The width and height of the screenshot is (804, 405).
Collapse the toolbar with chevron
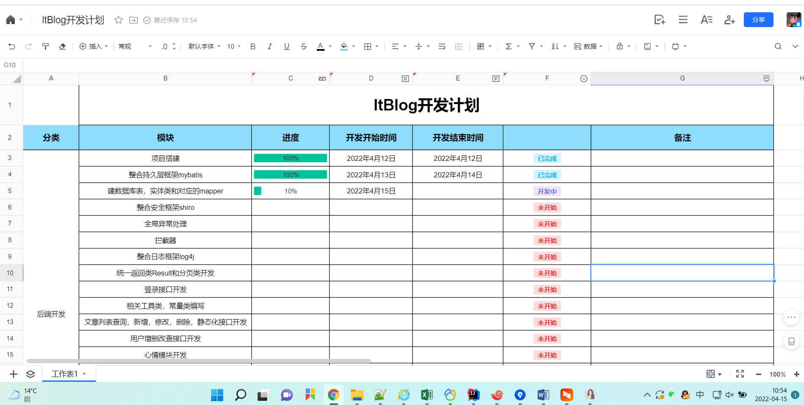(795, 47)
